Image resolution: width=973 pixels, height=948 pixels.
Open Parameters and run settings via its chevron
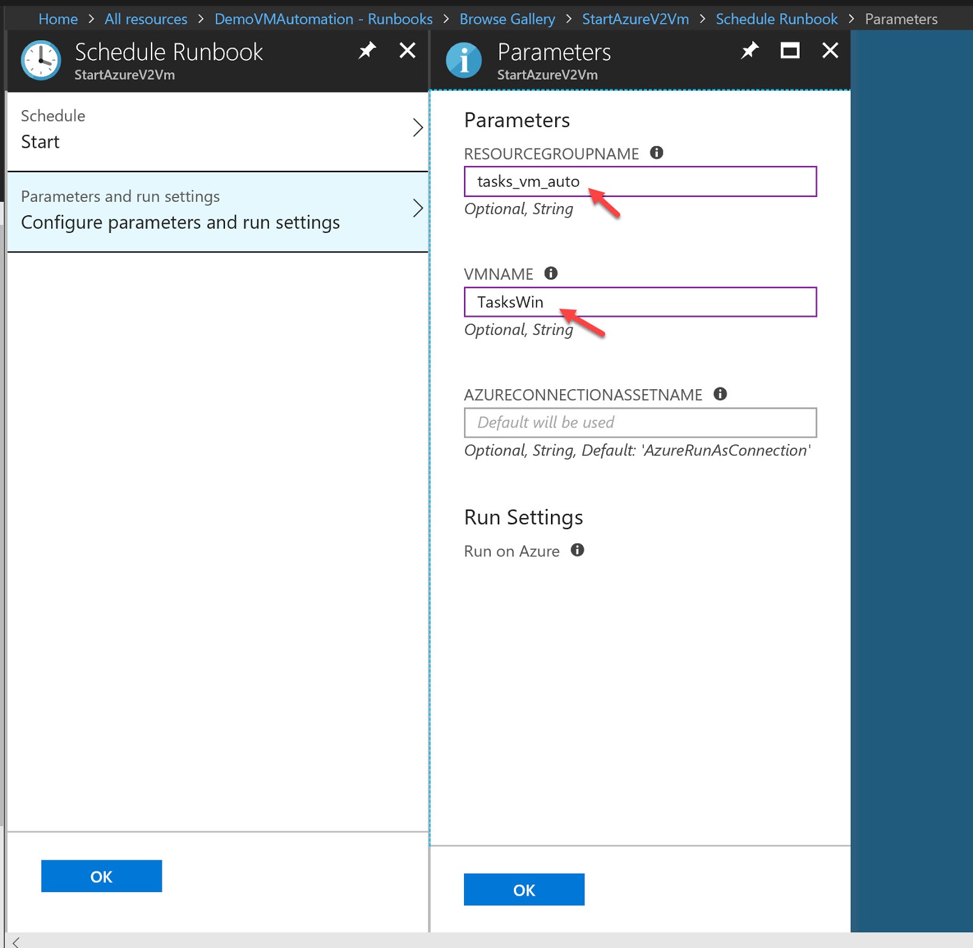tap(418, 208)
